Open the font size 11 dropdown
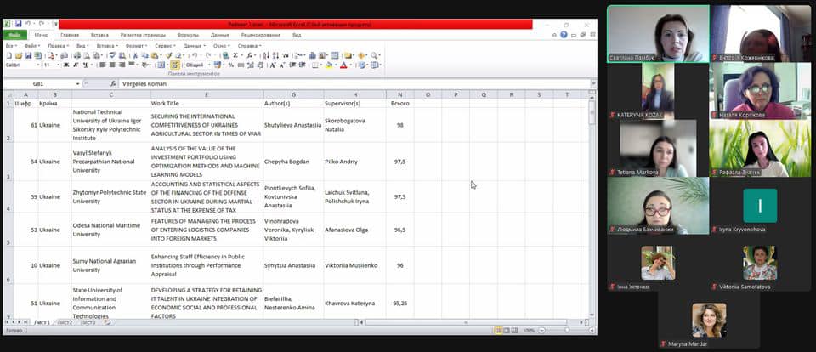This screenshot has width=816, height=352. pos(59,65)
